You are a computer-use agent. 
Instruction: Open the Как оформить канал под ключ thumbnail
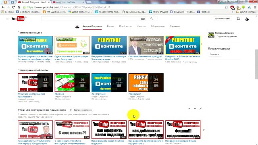pyautogui.click(x=109, y=130)
